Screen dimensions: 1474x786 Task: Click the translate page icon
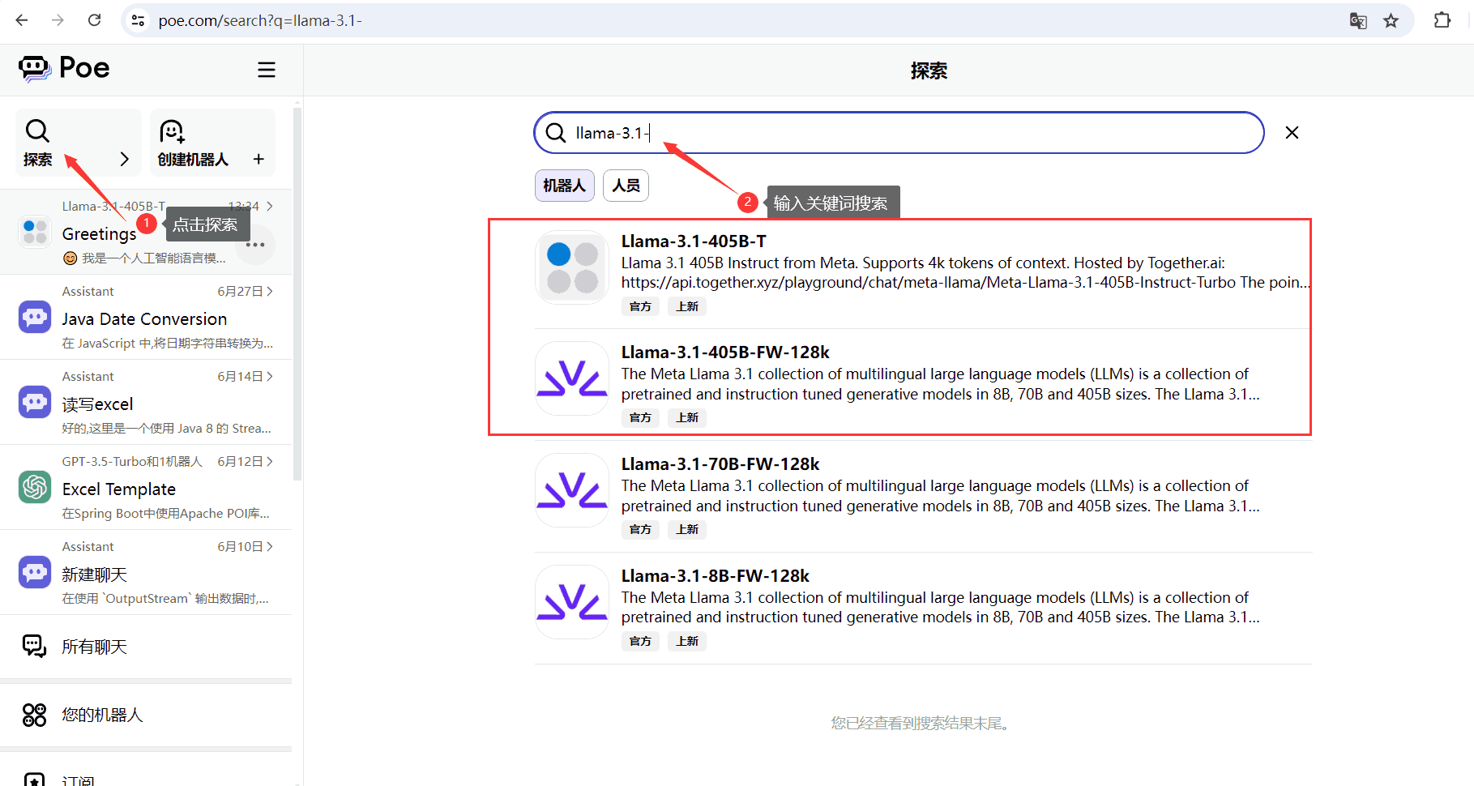click(x=1358, y=21)
